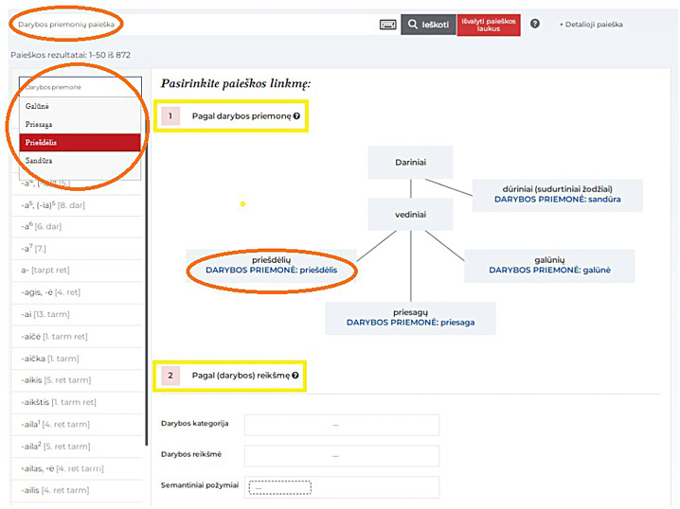680x509 pixels.
Task: Open the Darybos kategorija dropdown field
Action: [341, 425]
